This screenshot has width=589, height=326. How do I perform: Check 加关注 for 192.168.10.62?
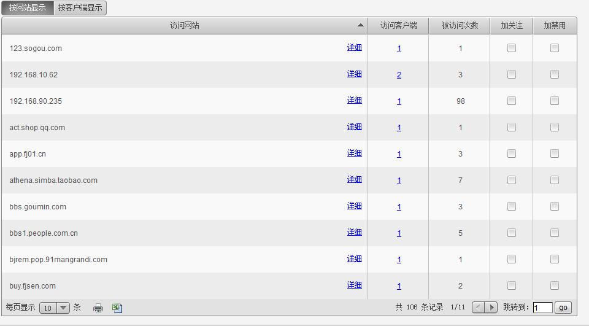(x=512, y=74)
